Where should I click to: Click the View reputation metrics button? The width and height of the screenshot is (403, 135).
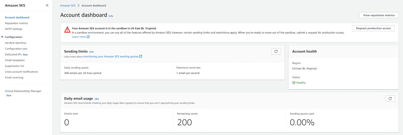click(x=379, y=15)
